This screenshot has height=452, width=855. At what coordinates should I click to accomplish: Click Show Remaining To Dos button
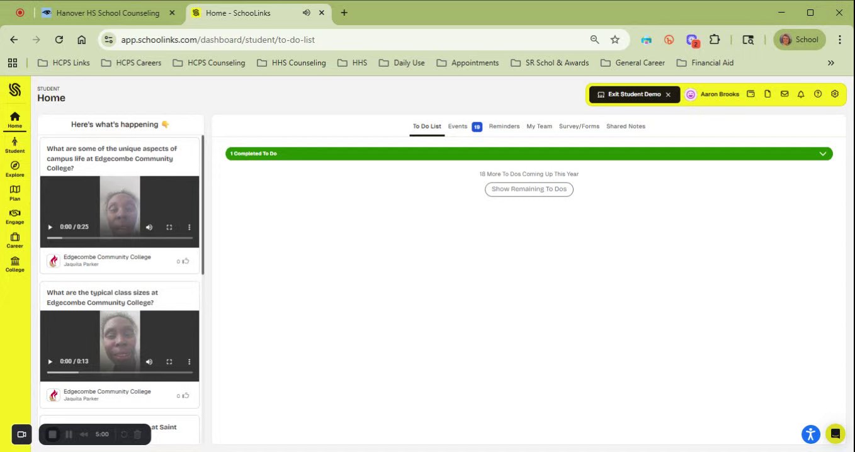click(529, 189)
